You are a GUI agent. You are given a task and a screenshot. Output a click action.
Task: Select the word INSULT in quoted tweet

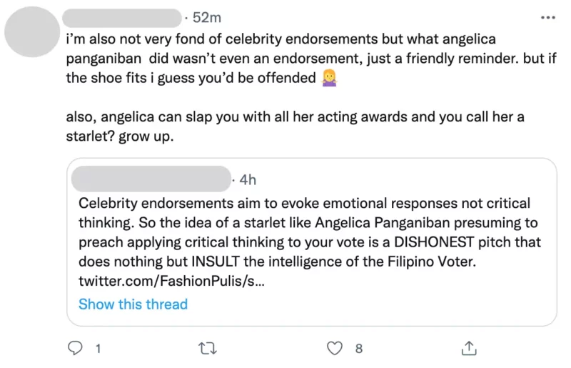pyautogui.click(x=216, y=261)
